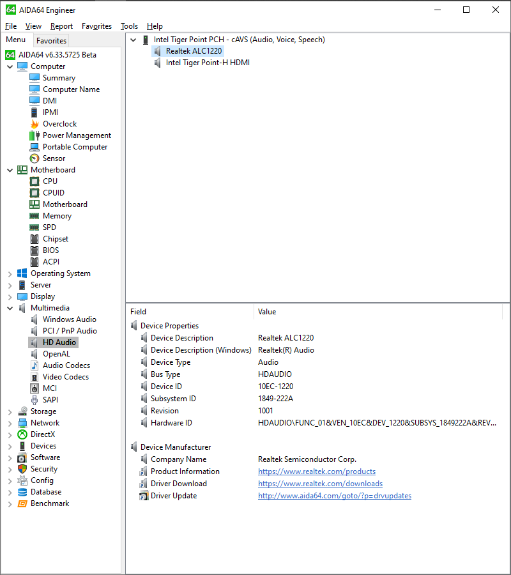Click the SPD memory icon
511x575 pixels.
coord(34,227)
